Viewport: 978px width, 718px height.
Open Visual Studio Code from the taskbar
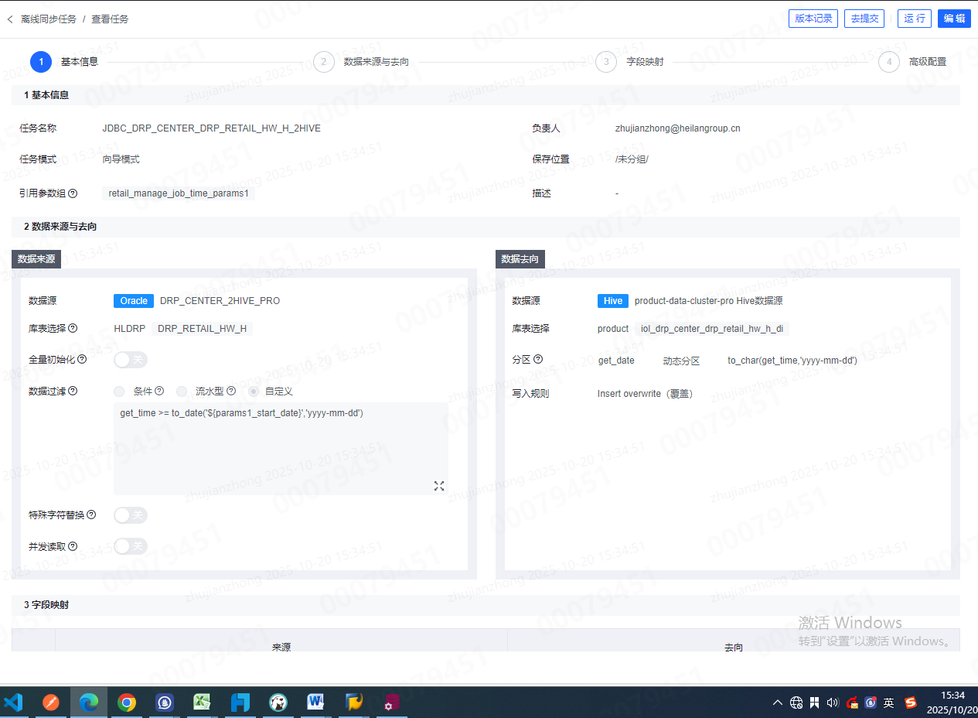pos(13,703)
